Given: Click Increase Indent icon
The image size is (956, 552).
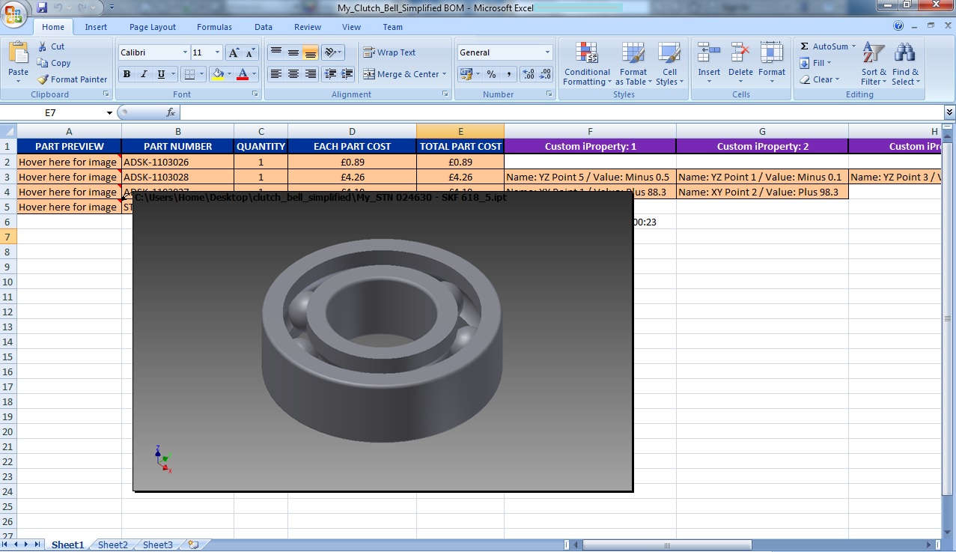Looking at the screenshot, I should tap(347, 74).
